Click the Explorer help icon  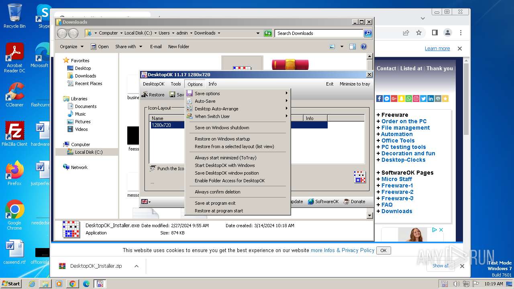click(x=364, y=47)
